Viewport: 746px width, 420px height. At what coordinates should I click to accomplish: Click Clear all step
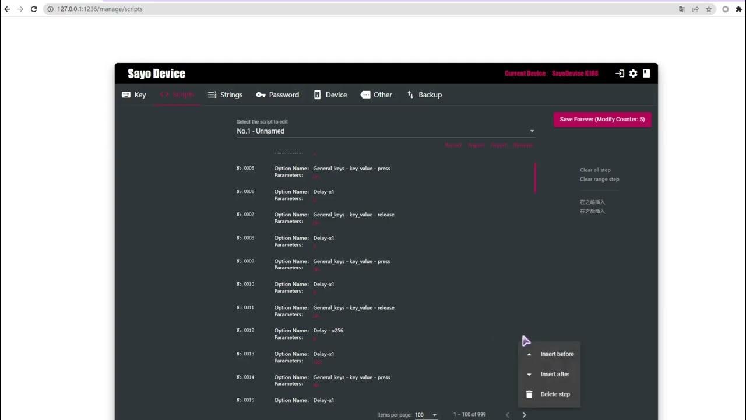pos(595,170)
